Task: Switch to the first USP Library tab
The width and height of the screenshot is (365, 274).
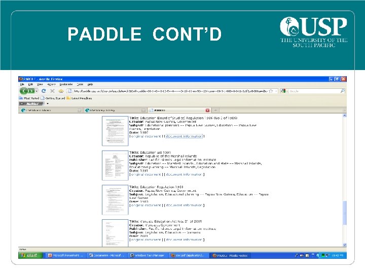Action: tap(51, 110)
